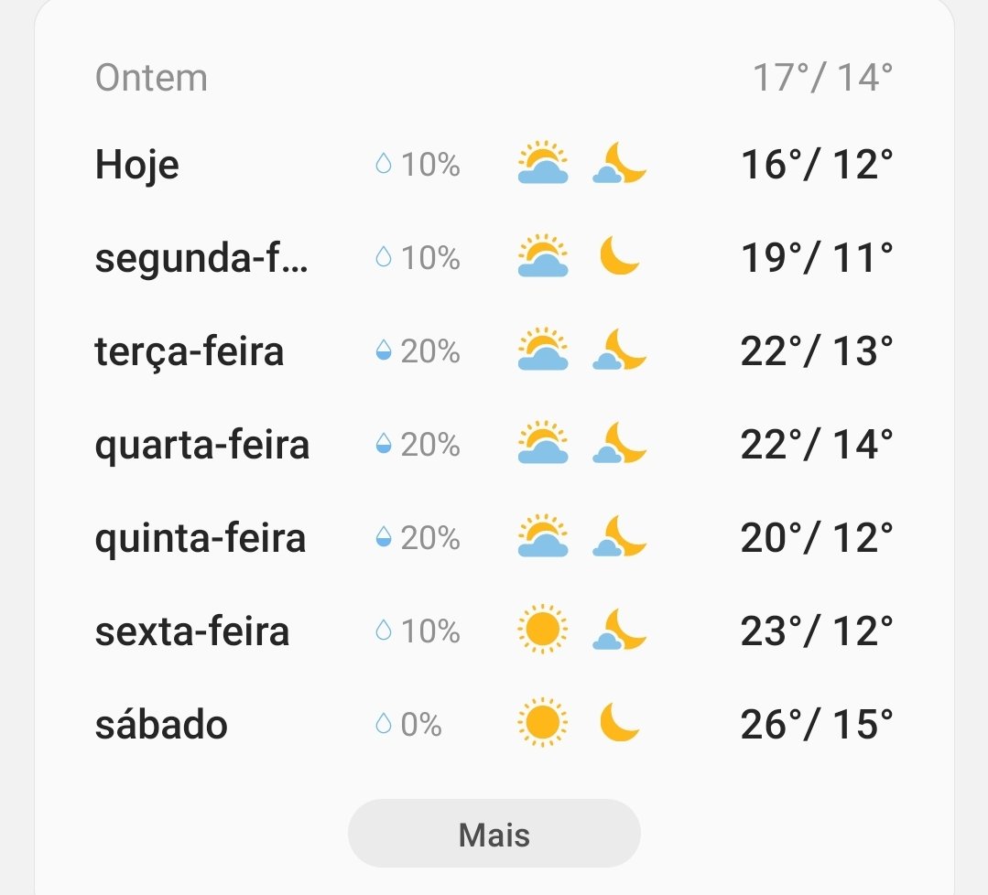Tap the cloudy moon night icon for Hoje
The width and height of the screenshot is (988, 895).
[x=619, y=163]
